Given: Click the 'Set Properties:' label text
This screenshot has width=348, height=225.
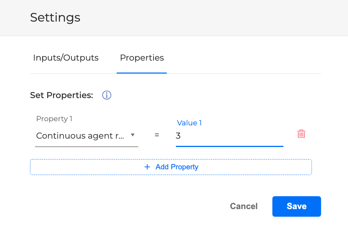Looking at the screenshot, I should [62, 95].
